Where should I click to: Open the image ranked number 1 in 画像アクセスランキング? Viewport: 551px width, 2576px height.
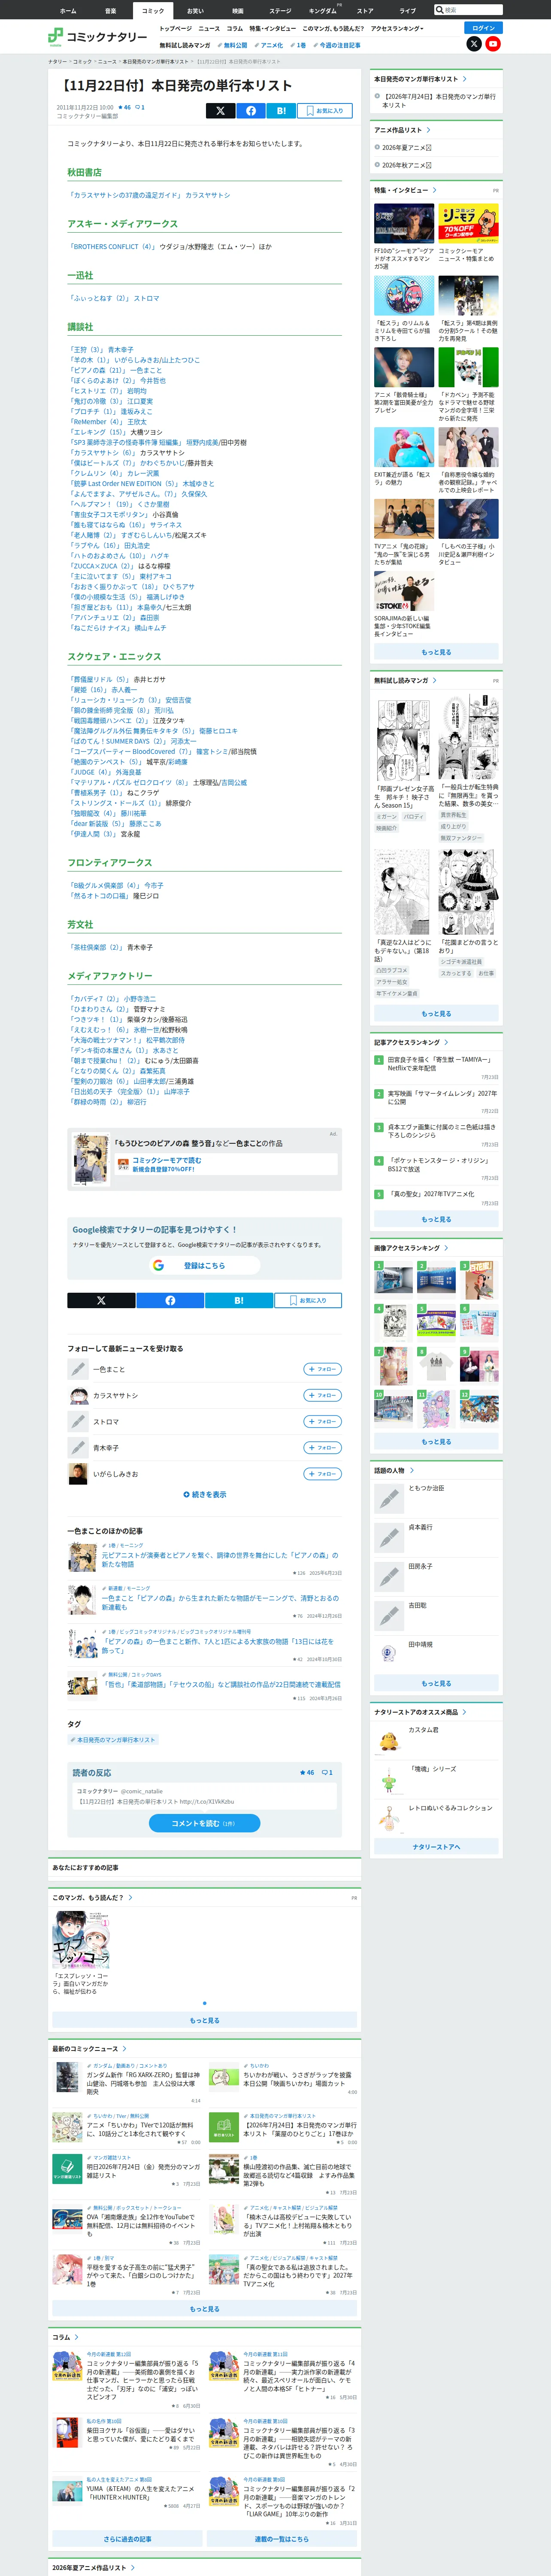(393, 1279)
